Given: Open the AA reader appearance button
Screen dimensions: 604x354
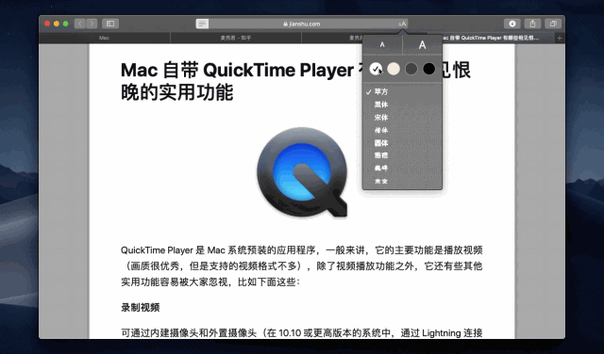Looking at the screenshot, I should point(402,24).
